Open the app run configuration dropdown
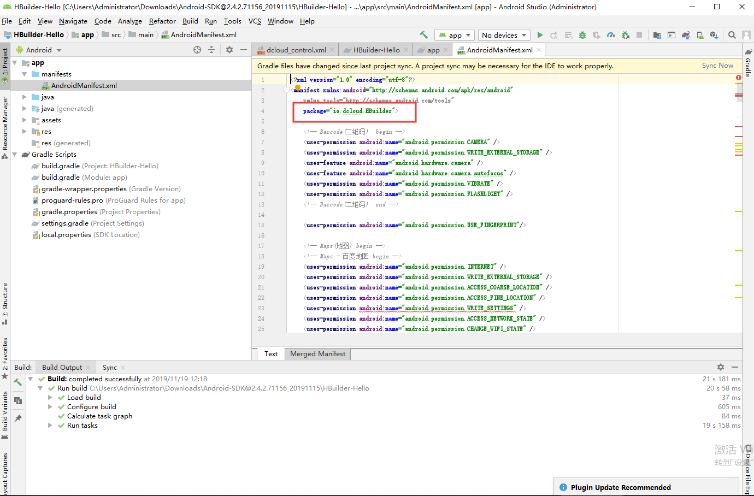This screenshot has width=754, height=496. tap(455, 35)
